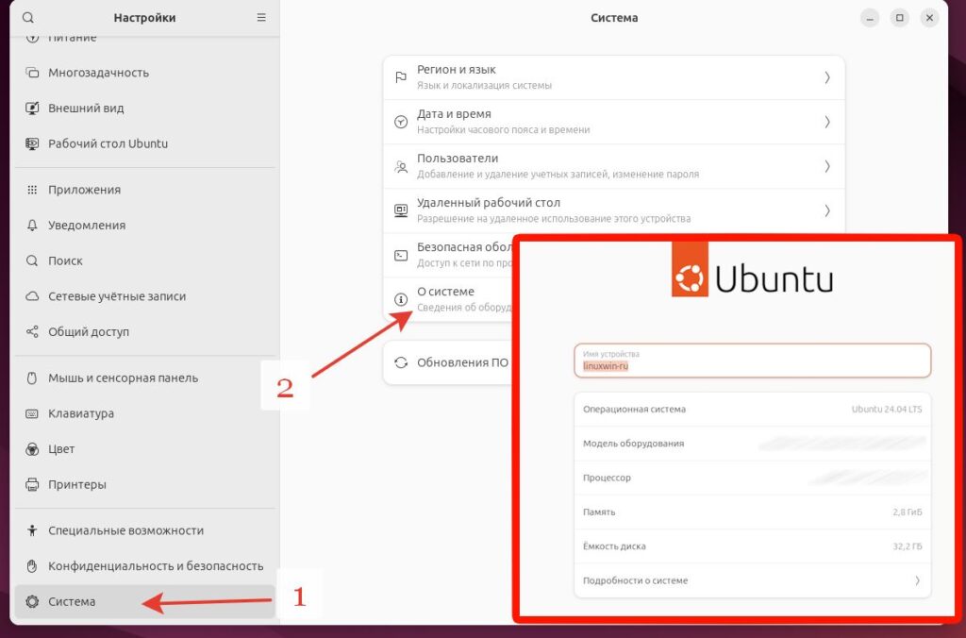
Task: Select Ubuntu Desktop in sidebar
Action: coord(108,144)
